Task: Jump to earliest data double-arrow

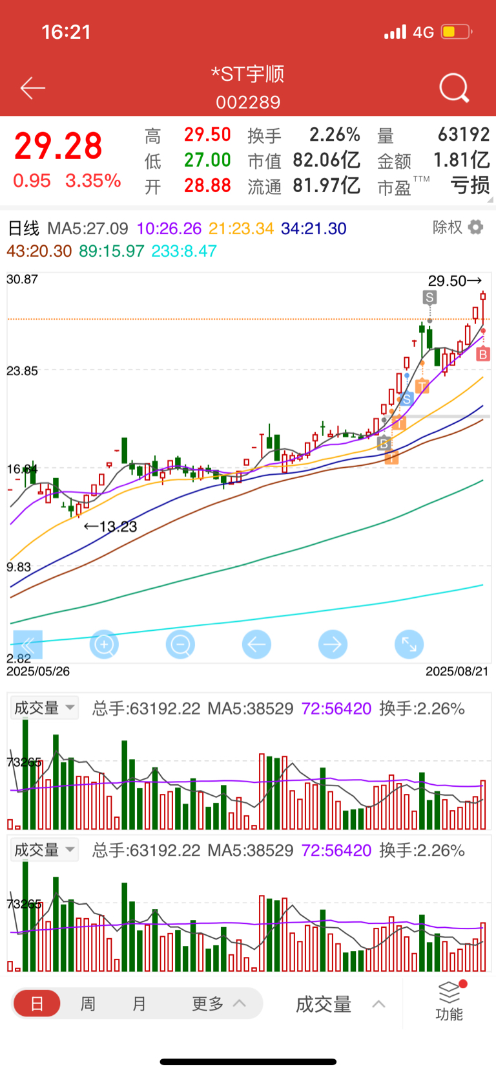Action: pos(28,644)
